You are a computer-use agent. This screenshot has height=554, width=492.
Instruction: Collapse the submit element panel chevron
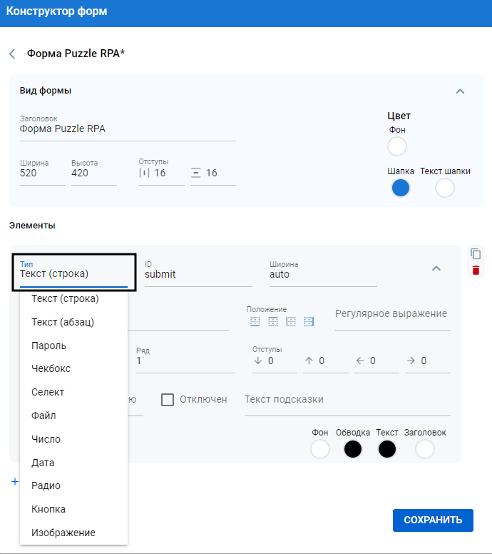[x=436, y=268]
